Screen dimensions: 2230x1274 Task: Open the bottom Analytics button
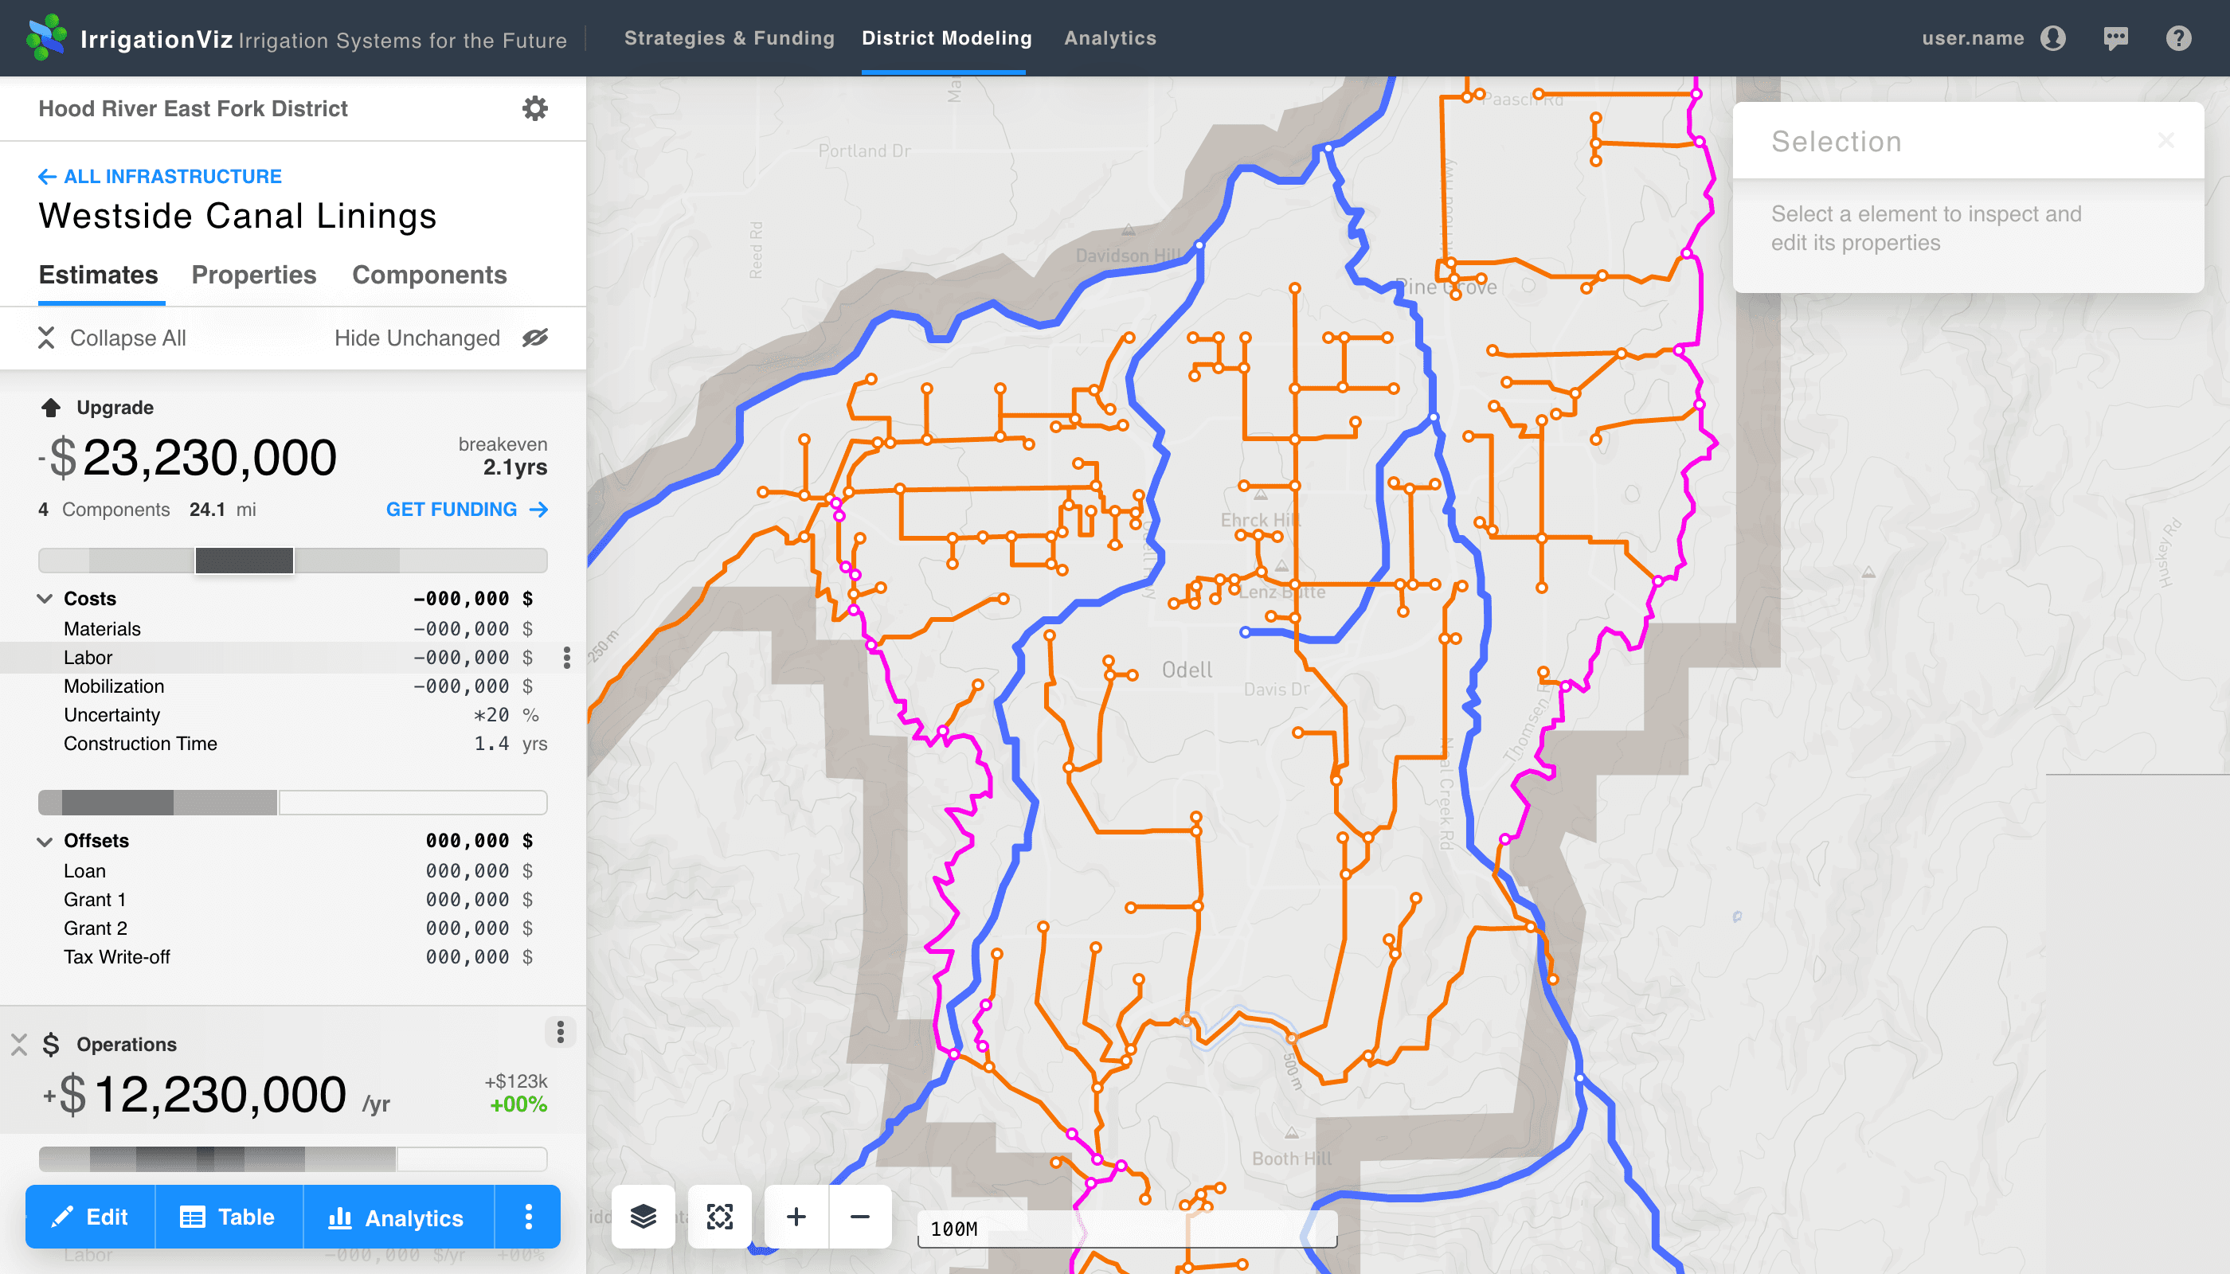click(x=398, y=1217)
